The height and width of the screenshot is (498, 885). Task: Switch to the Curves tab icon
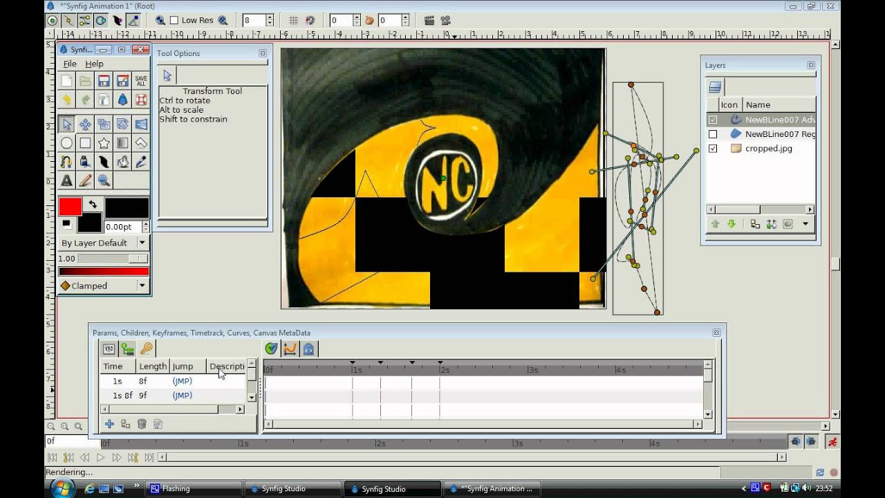290,349
